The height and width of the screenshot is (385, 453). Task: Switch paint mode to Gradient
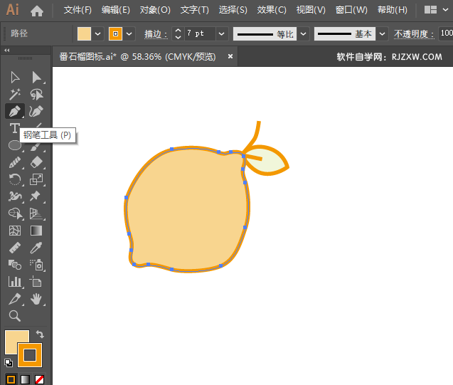25,379
